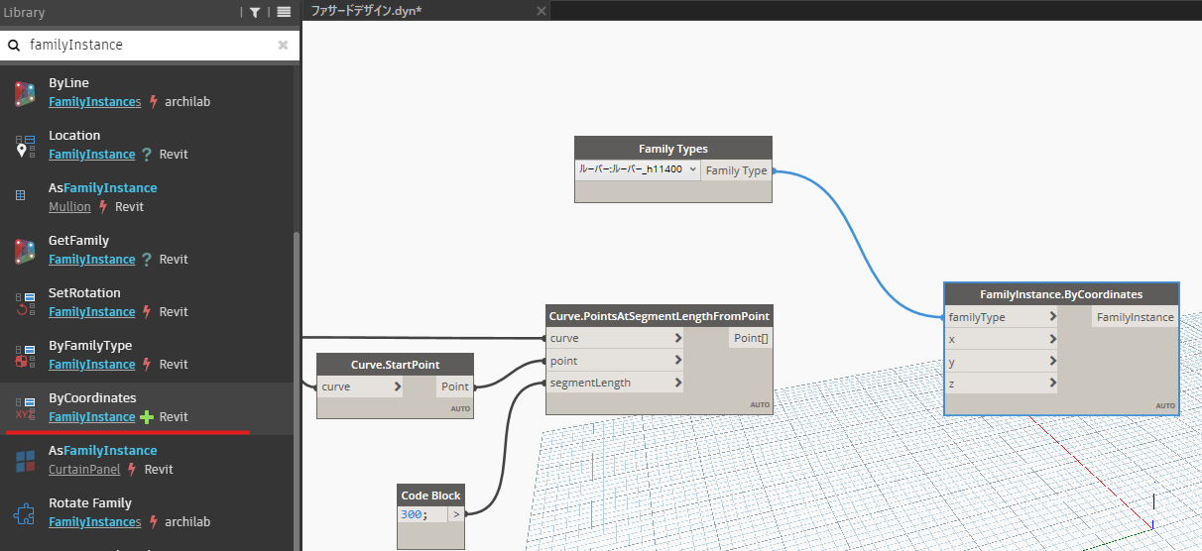
Task: Click the Family Type output port
Action: (736, 170)
